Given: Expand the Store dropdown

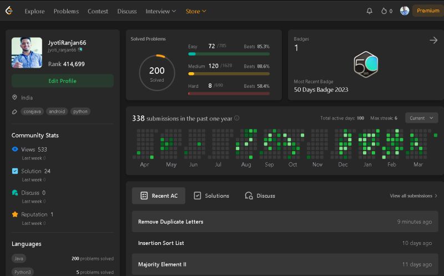Looking at the screenshot, I should [x=196, y=11].
